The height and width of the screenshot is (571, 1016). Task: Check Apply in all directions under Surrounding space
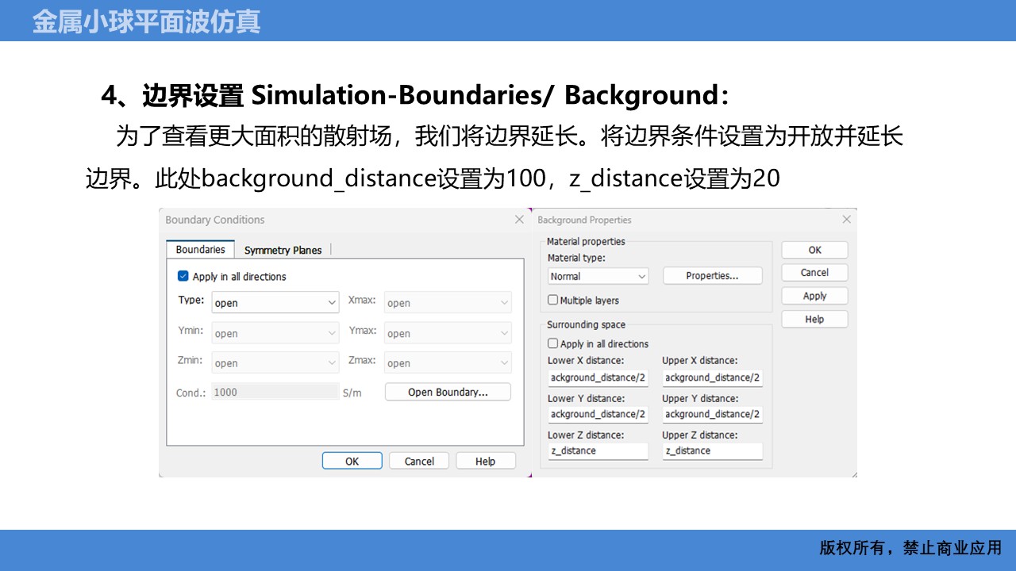click(553, 344)
